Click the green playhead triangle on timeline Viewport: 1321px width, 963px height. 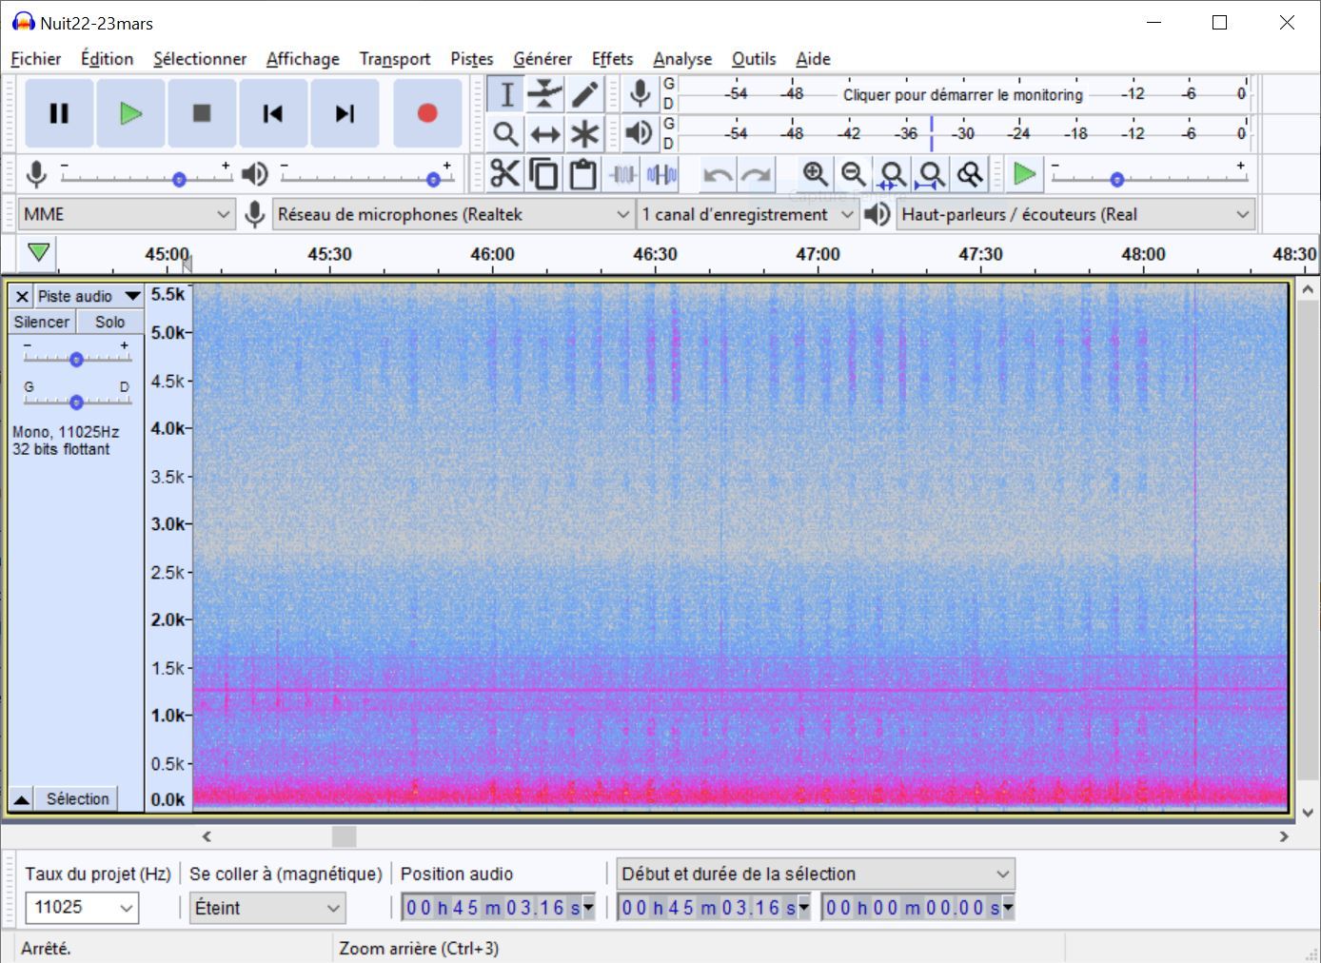(x=38, y=253)
